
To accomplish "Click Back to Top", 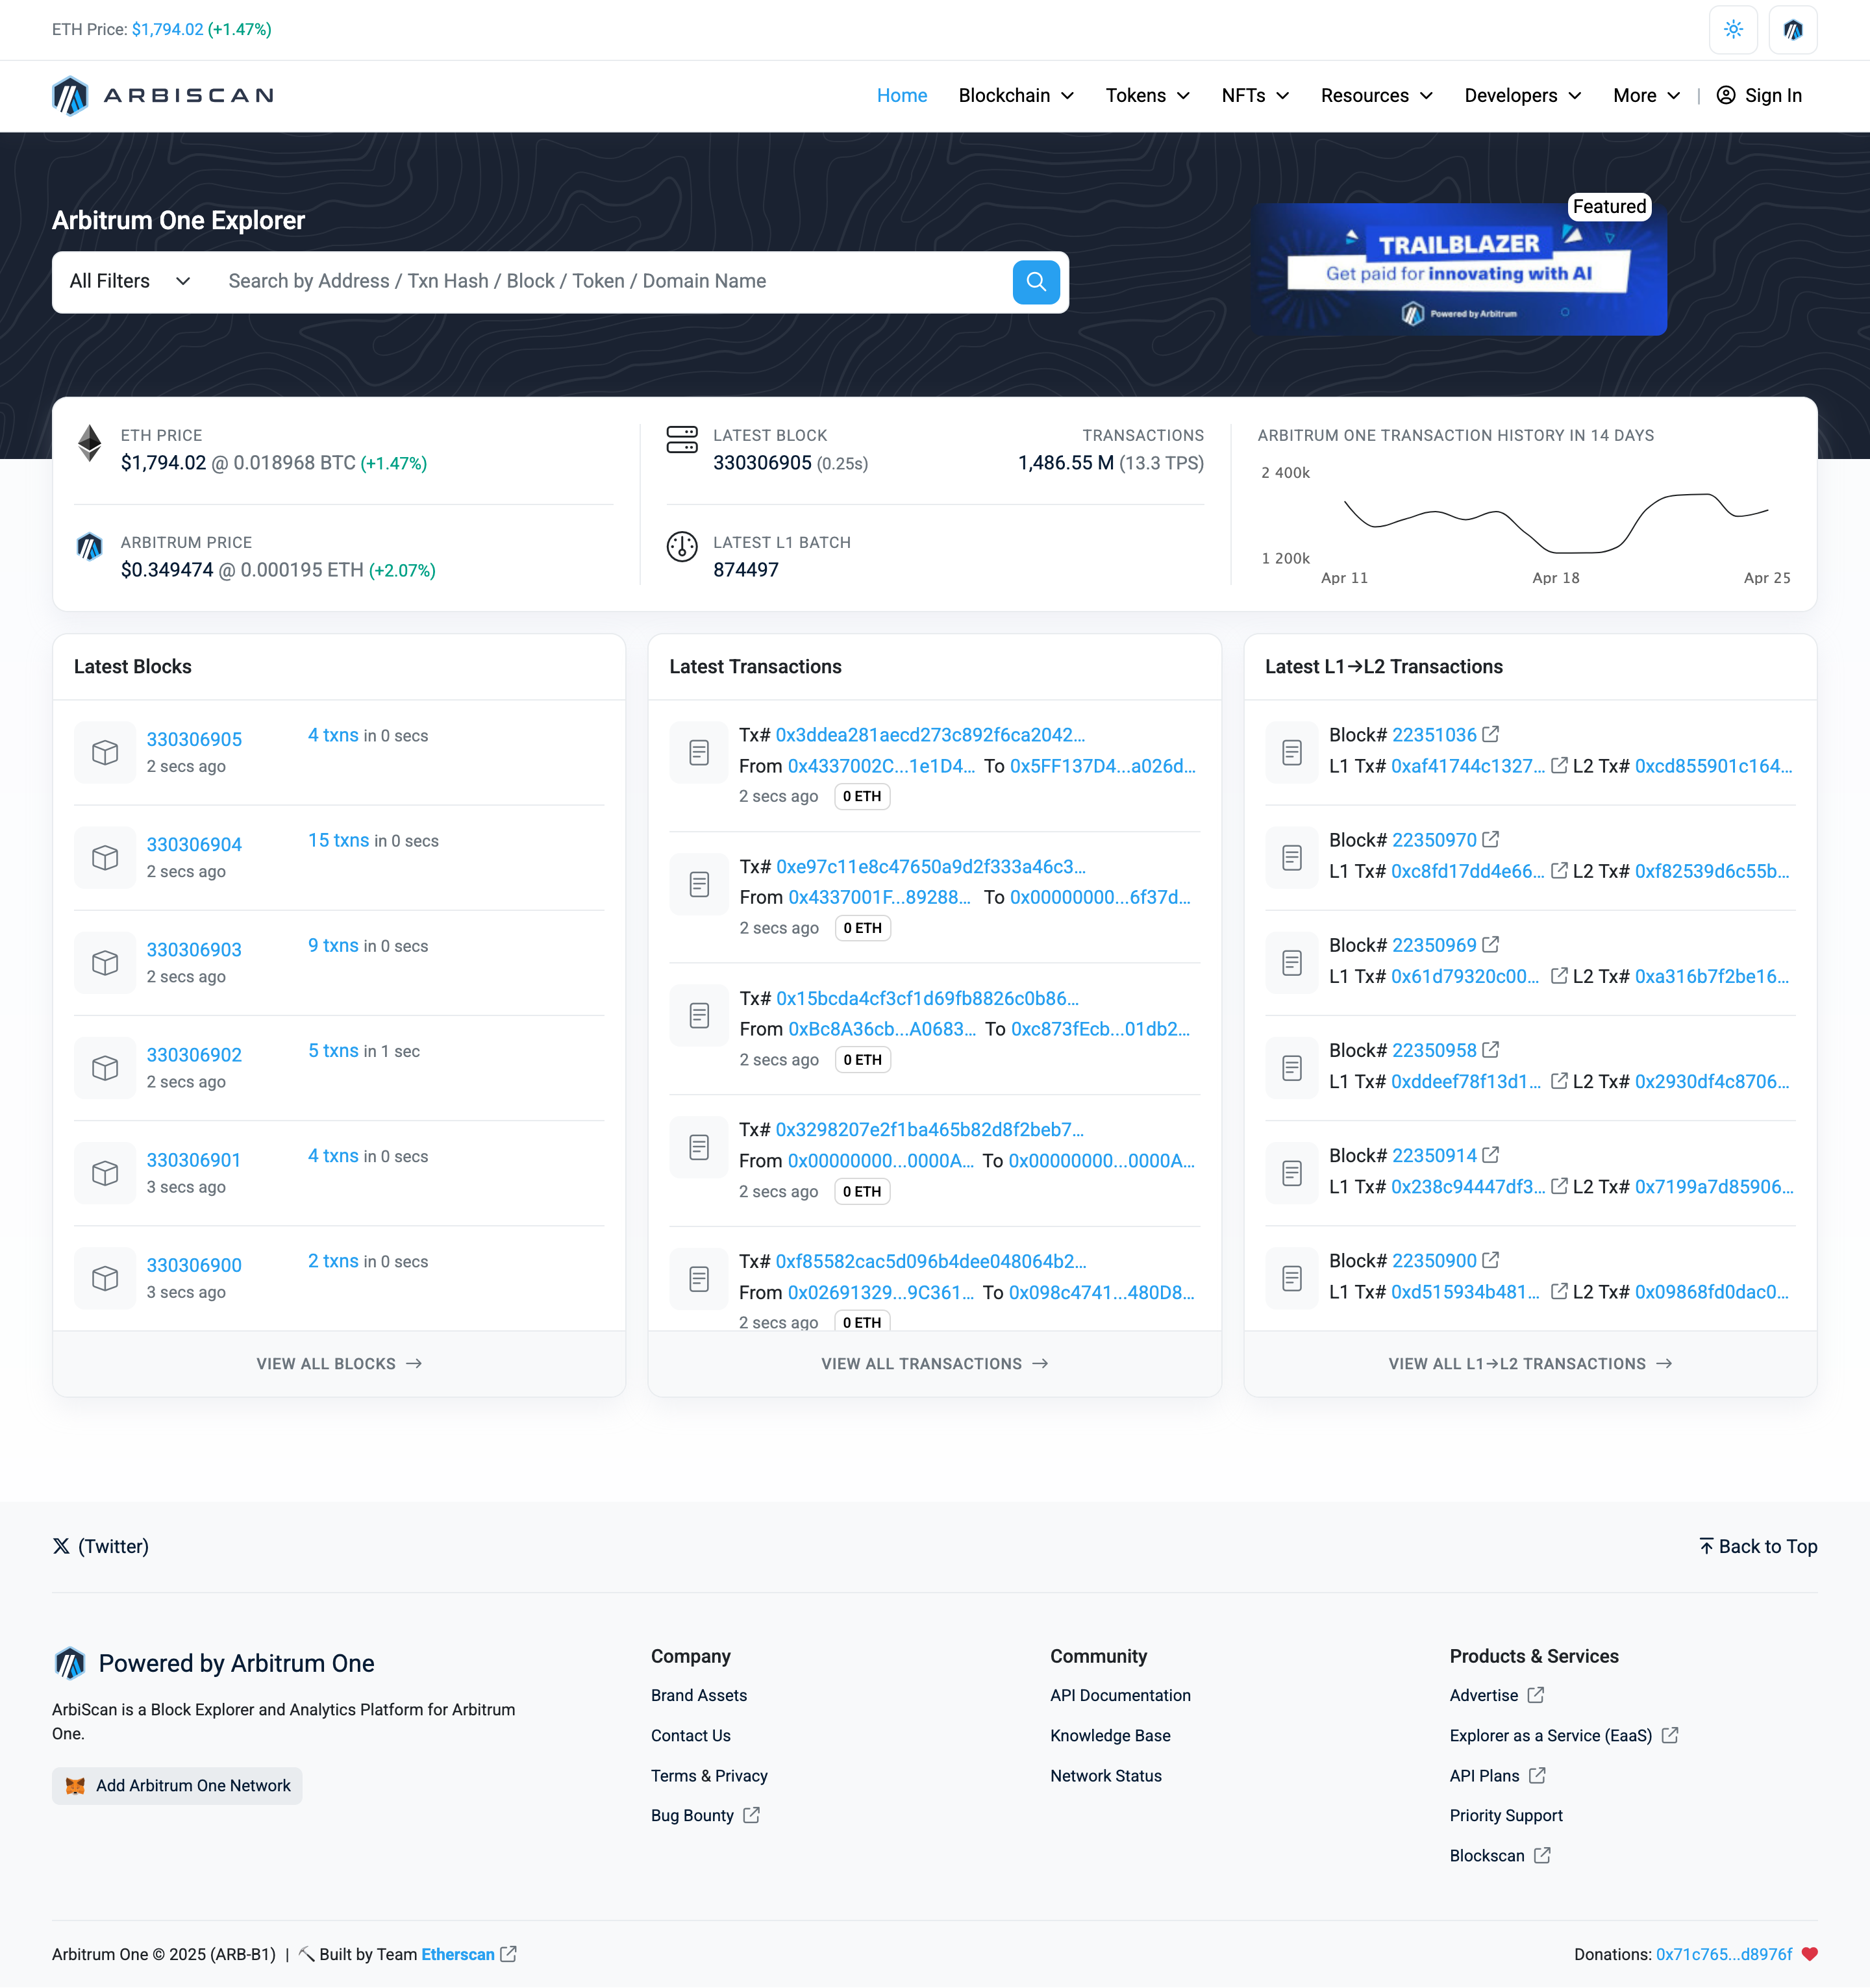I will [1758, 1546].
